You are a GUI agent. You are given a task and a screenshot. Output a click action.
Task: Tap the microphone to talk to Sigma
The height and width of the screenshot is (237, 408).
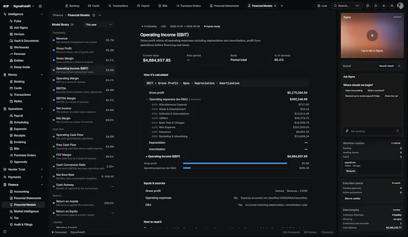click(372, 35)
